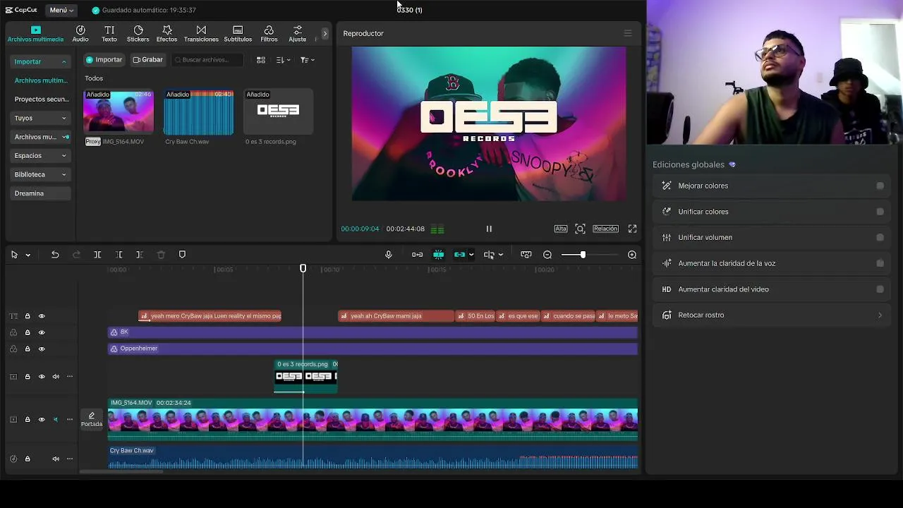The image size is (903, 508).
Task: Open the Texto tool
Action: click(x=109, y=33)
